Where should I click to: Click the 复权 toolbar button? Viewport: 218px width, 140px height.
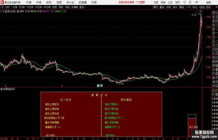tap(156, 7)
